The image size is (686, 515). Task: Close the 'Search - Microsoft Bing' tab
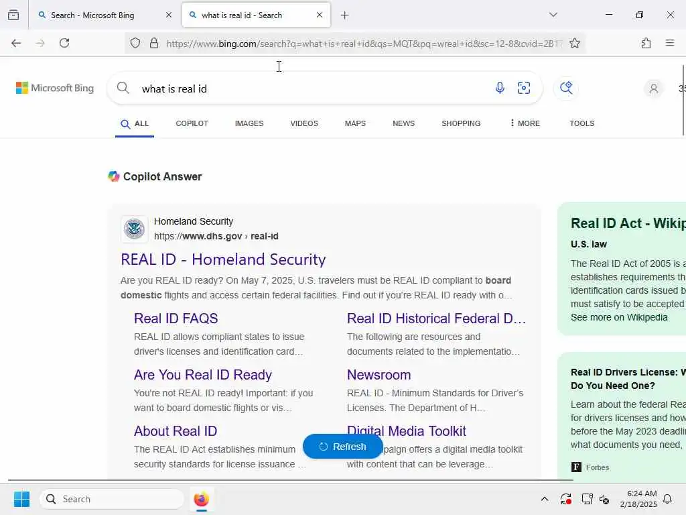[x=169, y=15]
